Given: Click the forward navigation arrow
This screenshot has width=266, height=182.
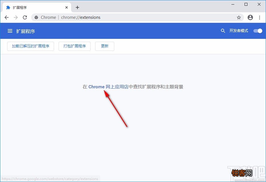Looking at the screenshot, I should (x=16, y=17).
